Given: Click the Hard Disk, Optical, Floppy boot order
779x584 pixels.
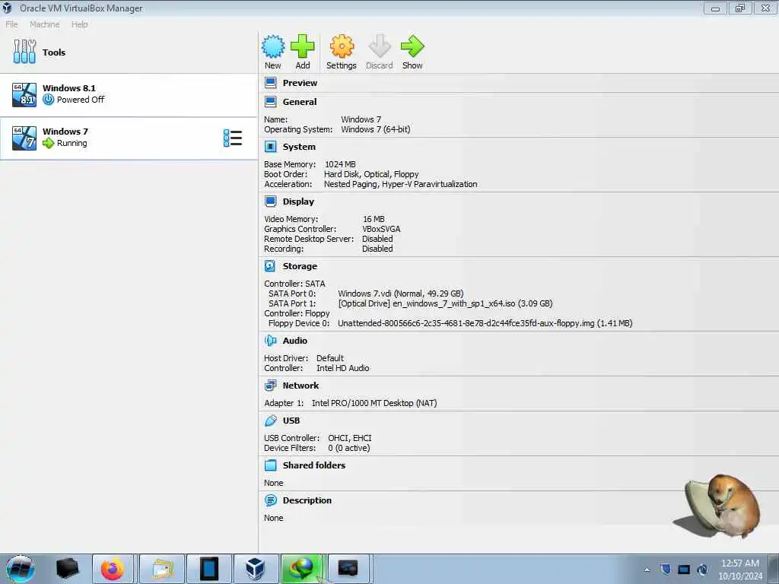Looking at the screenshot, I should [x=371, y=174].
